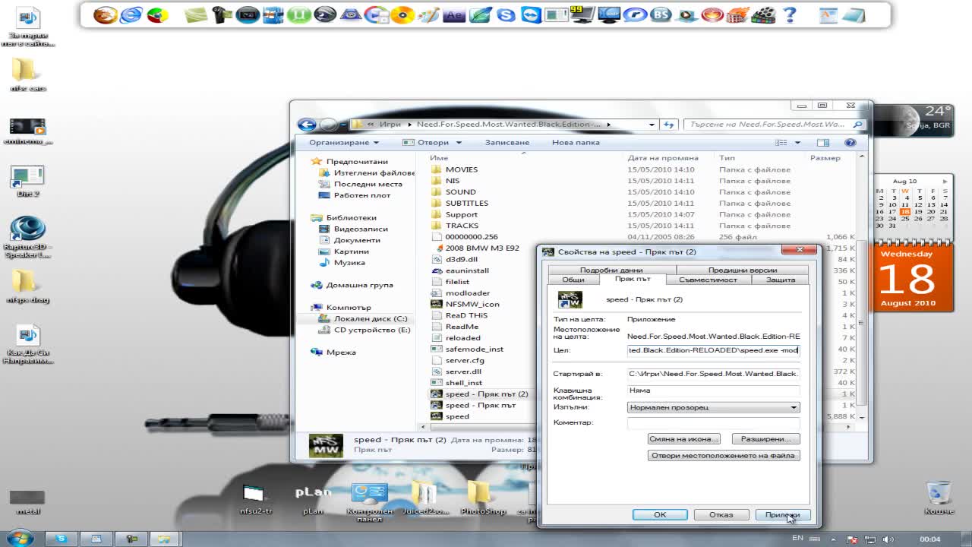Click the Explorer back arrow button
The width and height of the screenshot is (972, 547).
(x=307, y=125)
